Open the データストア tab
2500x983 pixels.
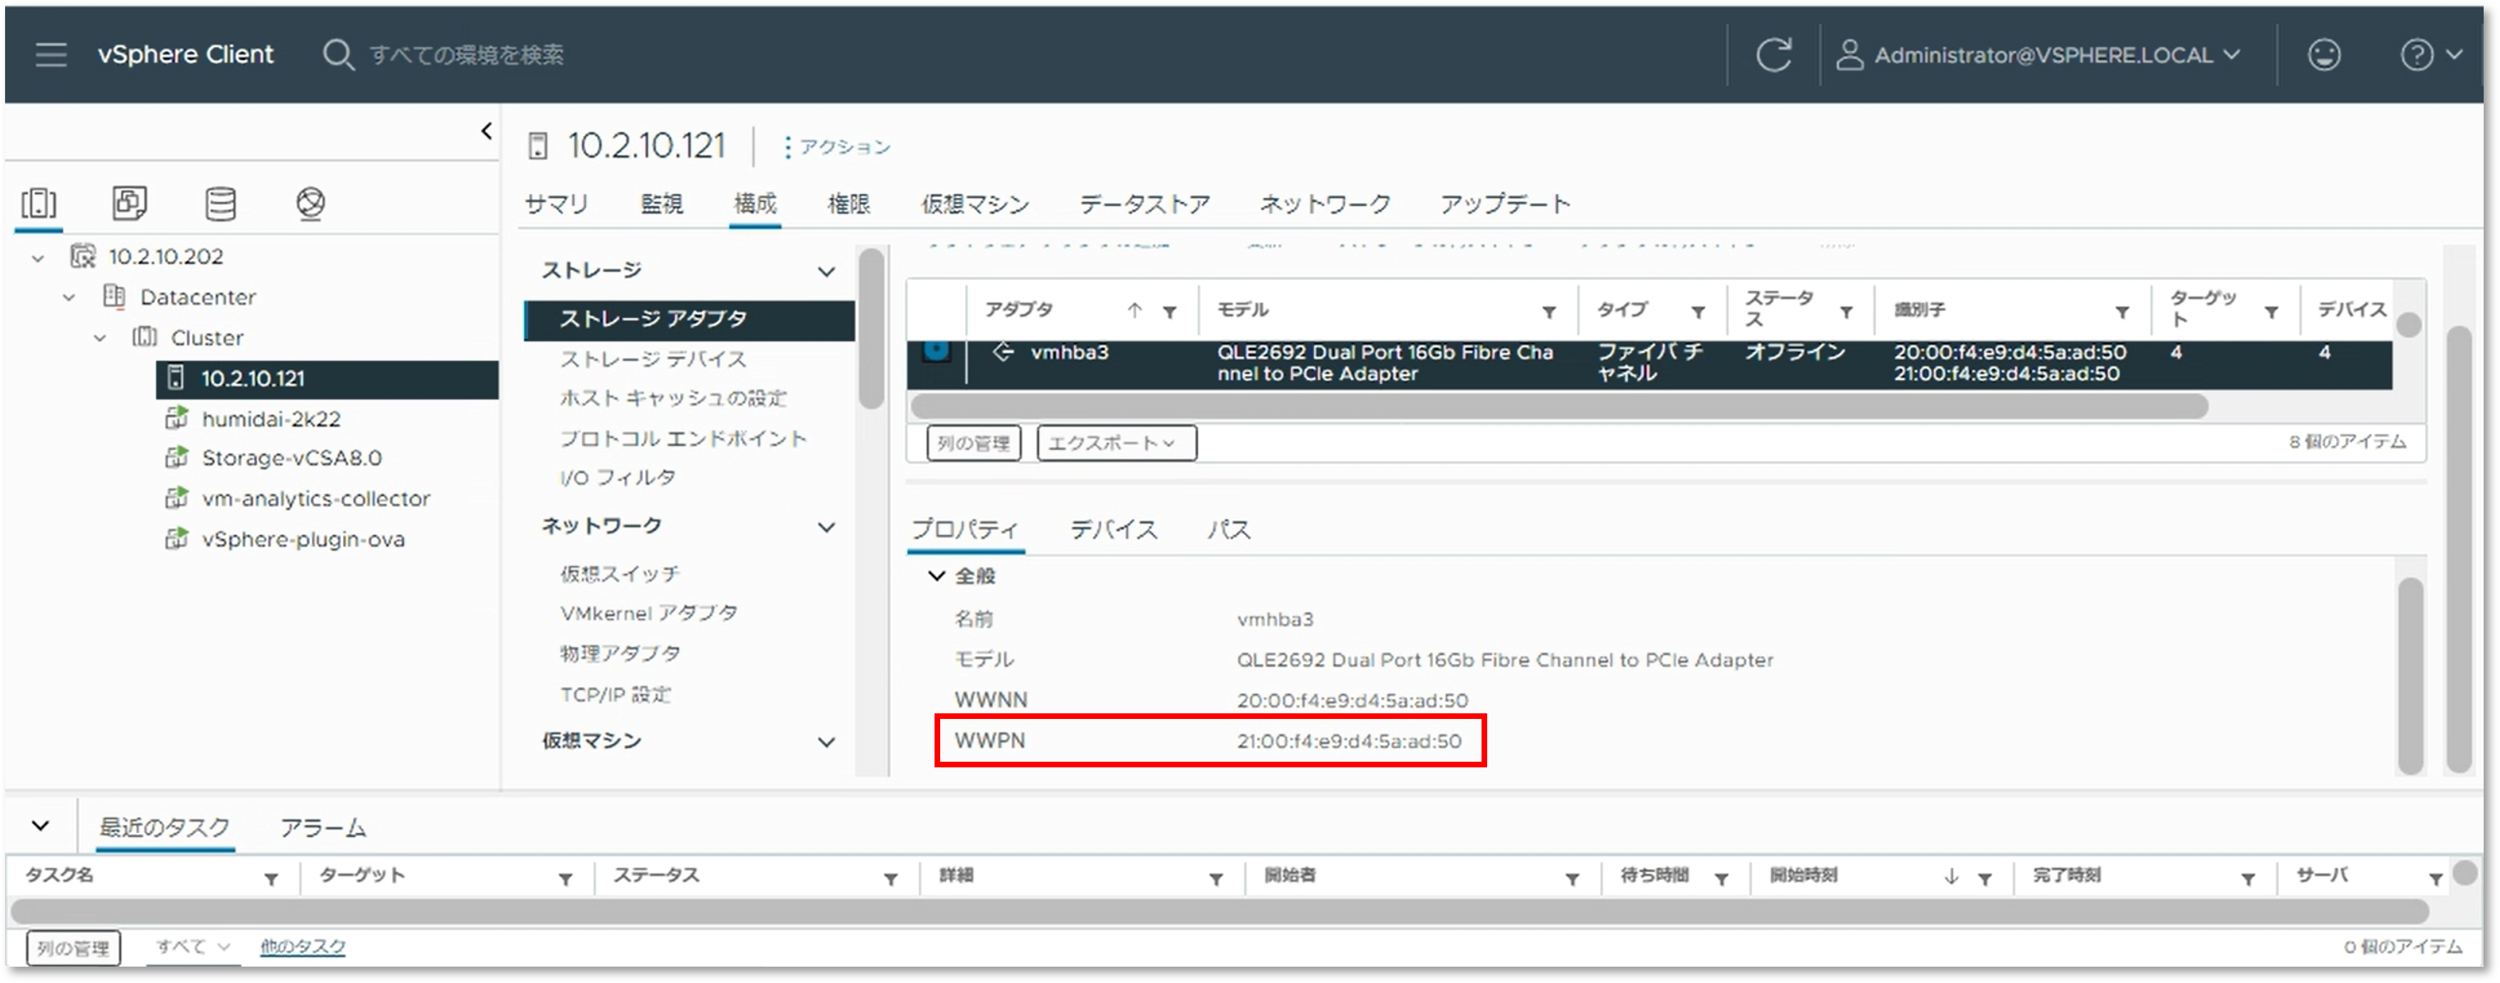tap(1144, 204)
